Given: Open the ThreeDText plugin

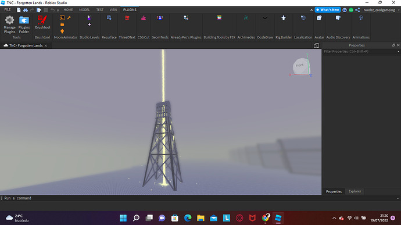Looking at the screenshot, I should tap(127, 17).
